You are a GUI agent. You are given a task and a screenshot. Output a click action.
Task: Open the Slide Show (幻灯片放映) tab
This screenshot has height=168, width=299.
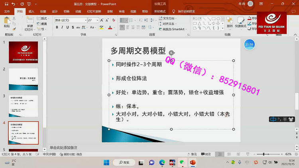[x=93, y=12]
